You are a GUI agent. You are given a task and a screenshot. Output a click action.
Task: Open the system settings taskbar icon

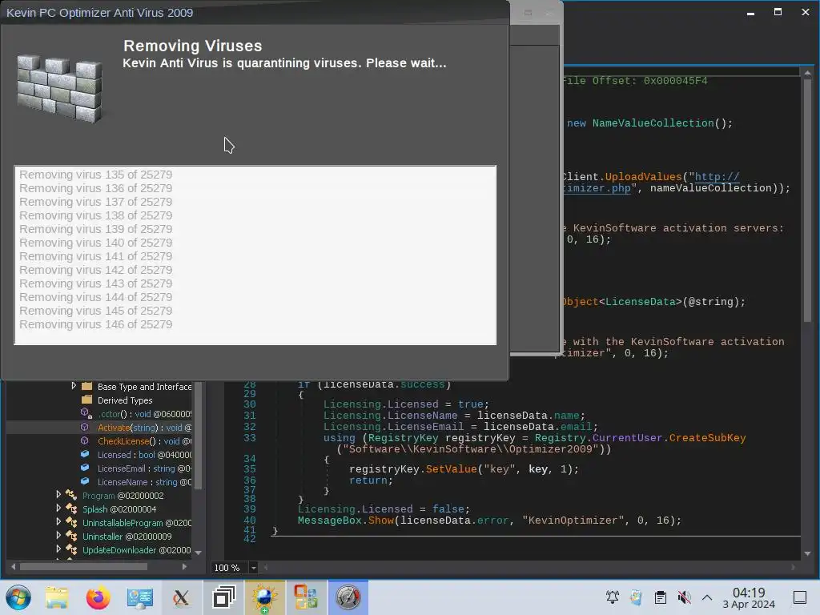coord(139,597)
